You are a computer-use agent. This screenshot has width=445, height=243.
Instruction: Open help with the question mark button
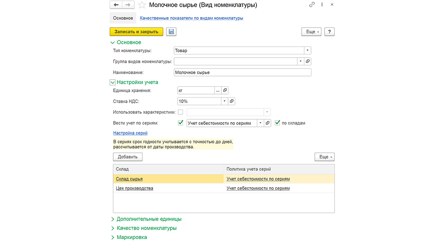point(329,31)
